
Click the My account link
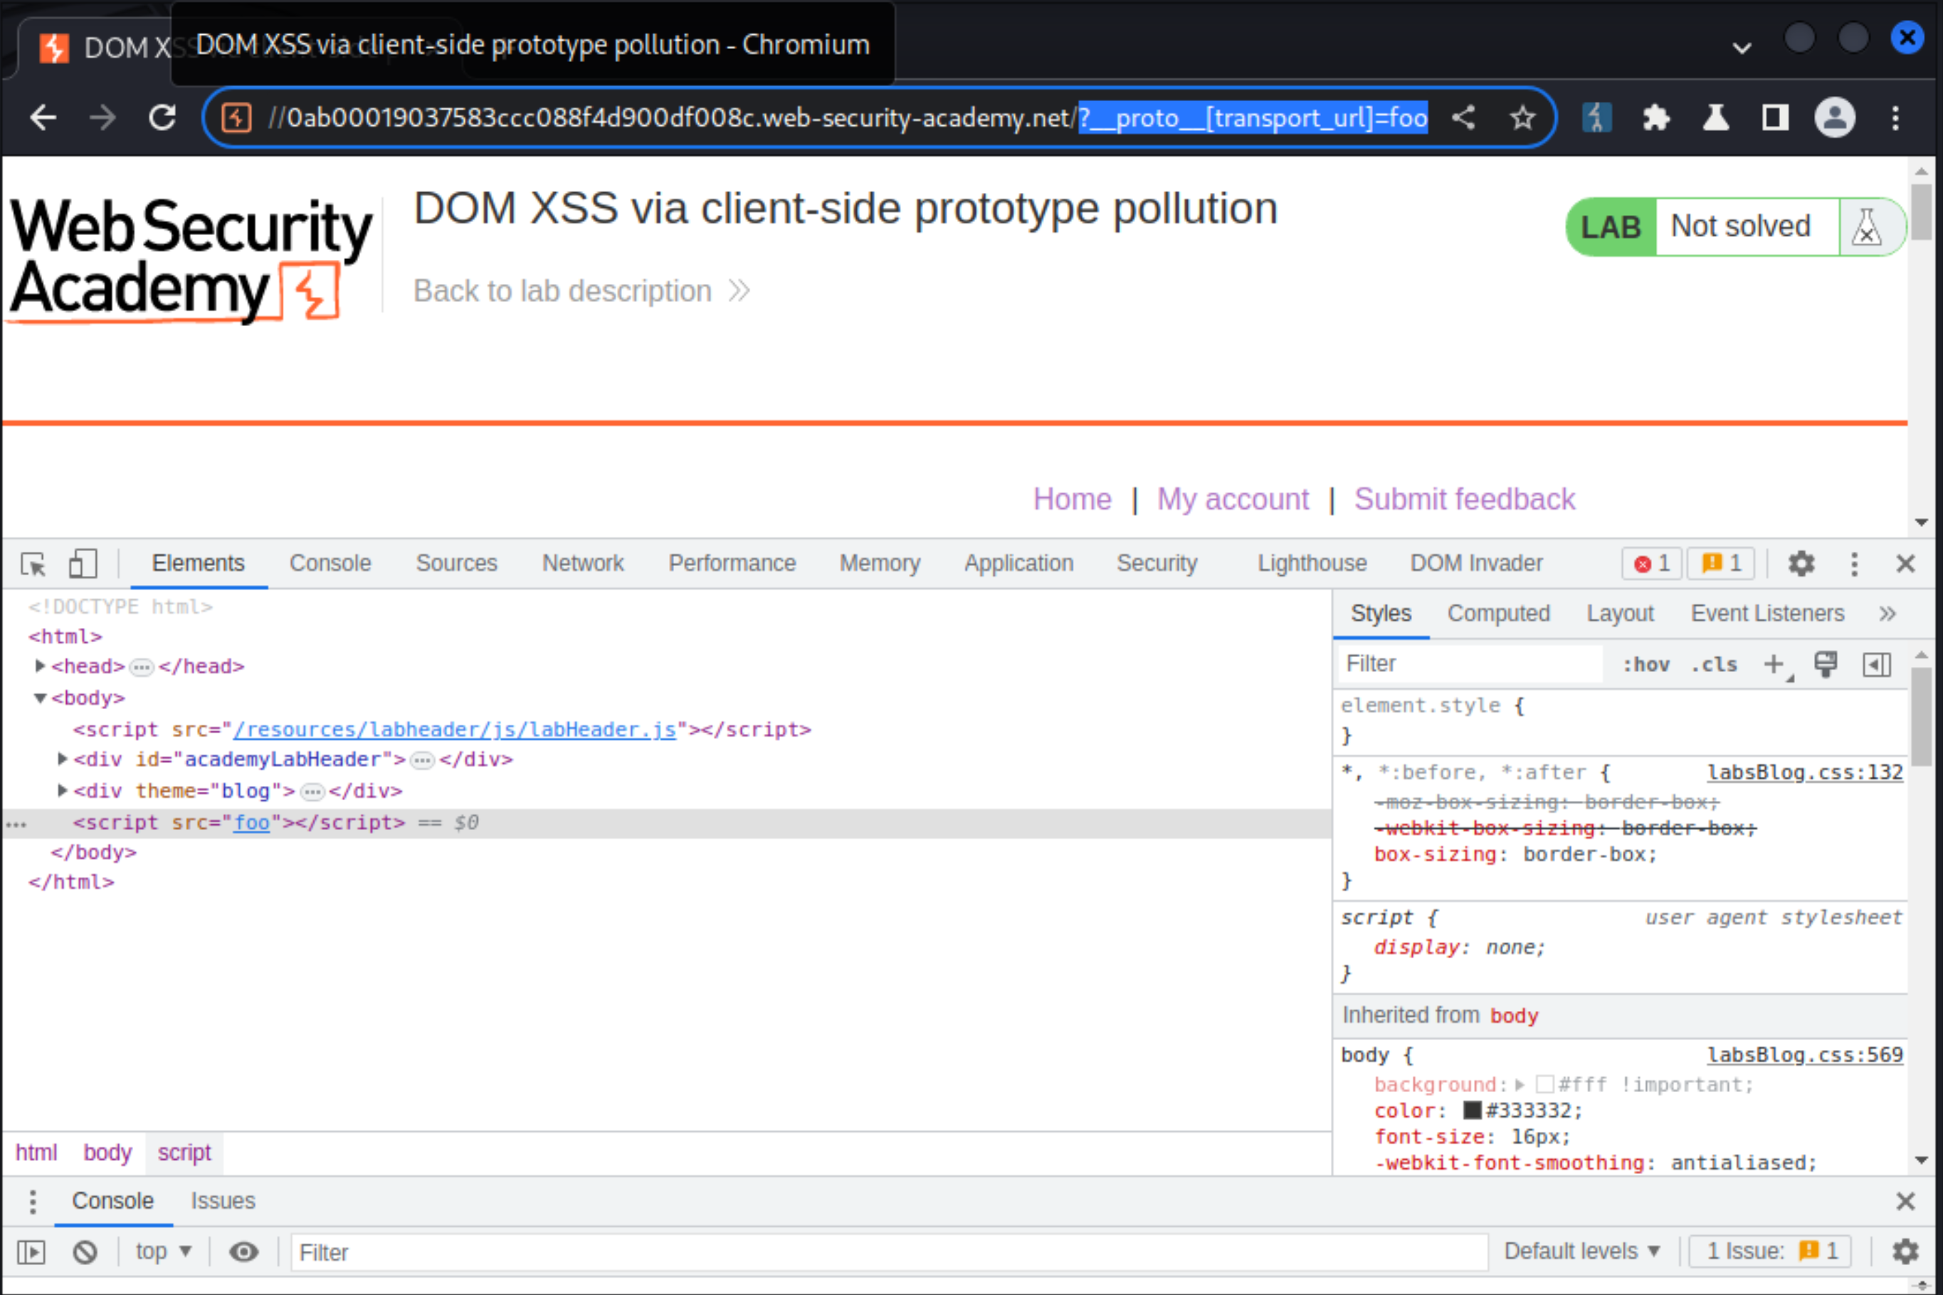click(1232, 500)
